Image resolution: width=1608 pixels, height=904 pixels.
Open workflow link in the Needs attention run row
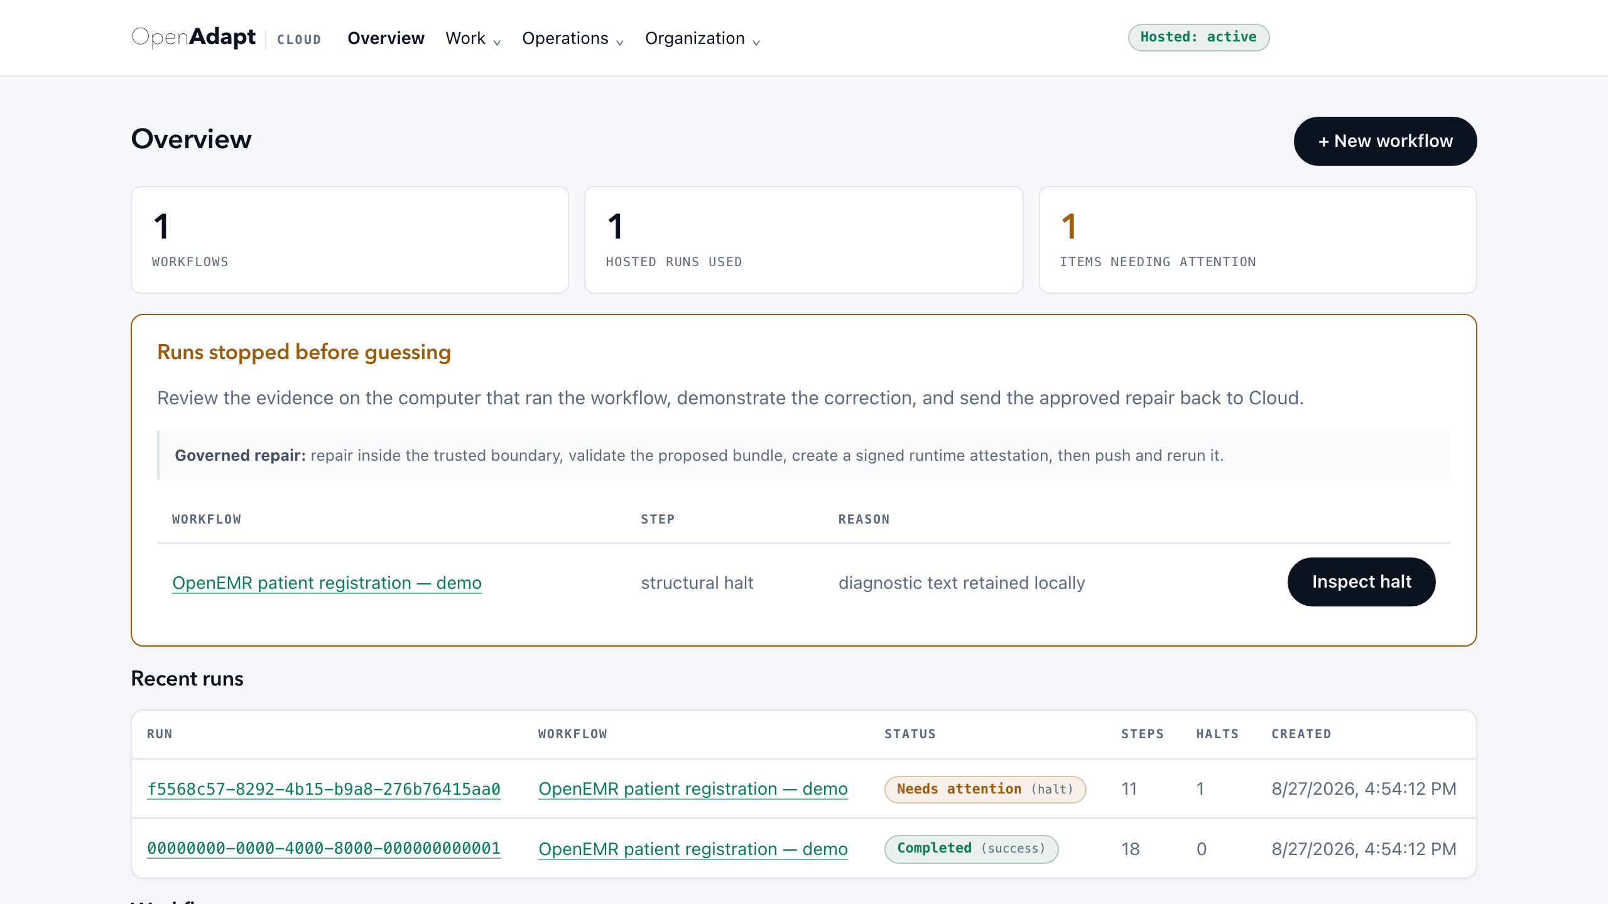(693, 789)
